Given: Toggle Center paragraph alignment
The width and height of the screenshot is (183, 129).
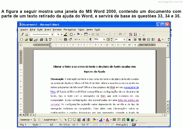Looking at the screenshot, I should pyautogui.click(x=135, y=40).
